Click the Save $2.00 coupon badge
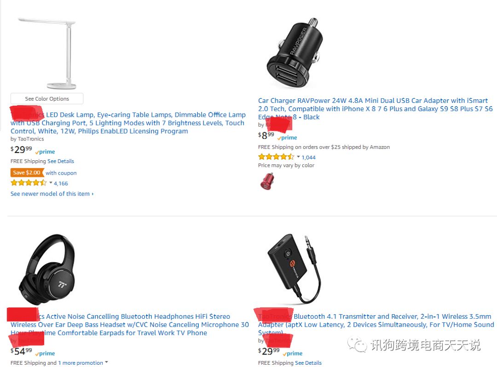This screenshot has width=497, height=367. coord(27,173)
